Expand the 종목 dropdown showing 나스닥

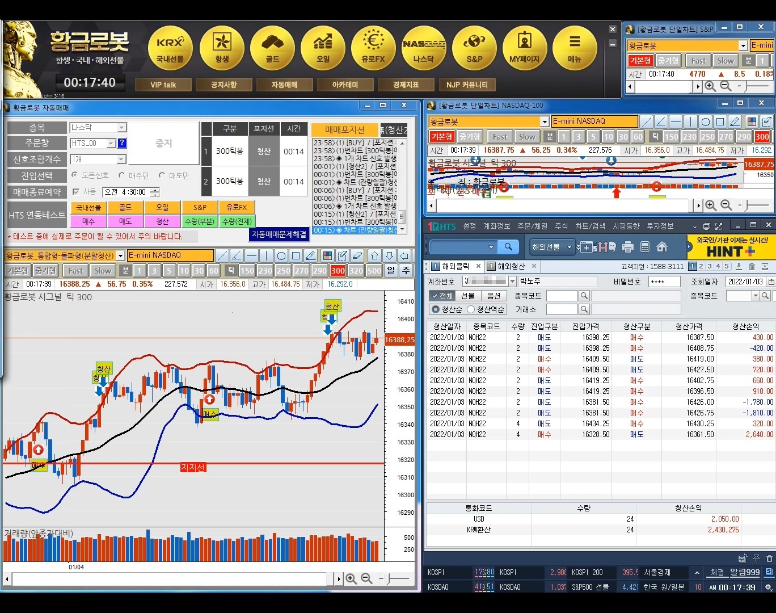(x=122, y=128)
